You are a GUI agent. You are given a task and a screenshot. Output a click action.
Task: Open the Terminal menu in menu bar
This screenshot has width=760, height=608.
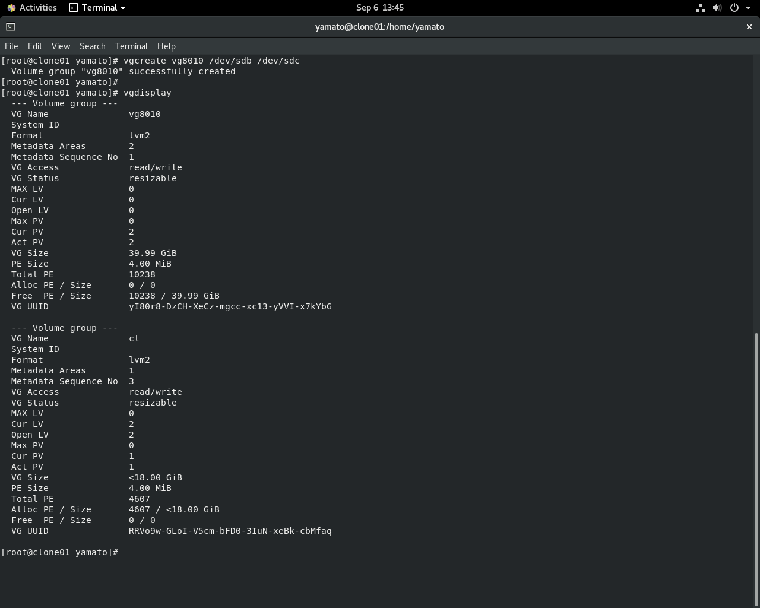click(x=131, y=46)
